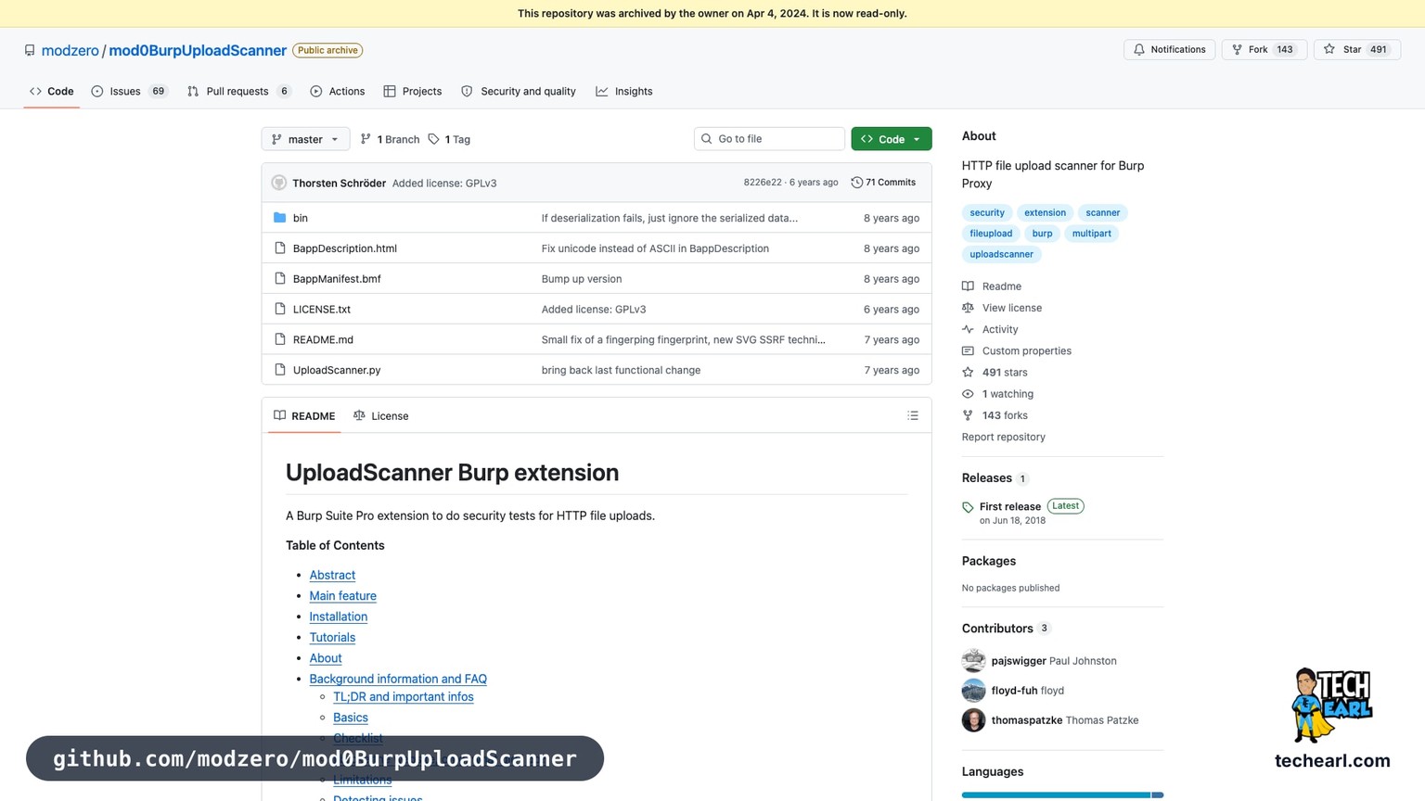Image resolution: width=1425 pixels, height=801 pixels.
Task: Go to the Actions tab
Action: (x=338, y=91)
